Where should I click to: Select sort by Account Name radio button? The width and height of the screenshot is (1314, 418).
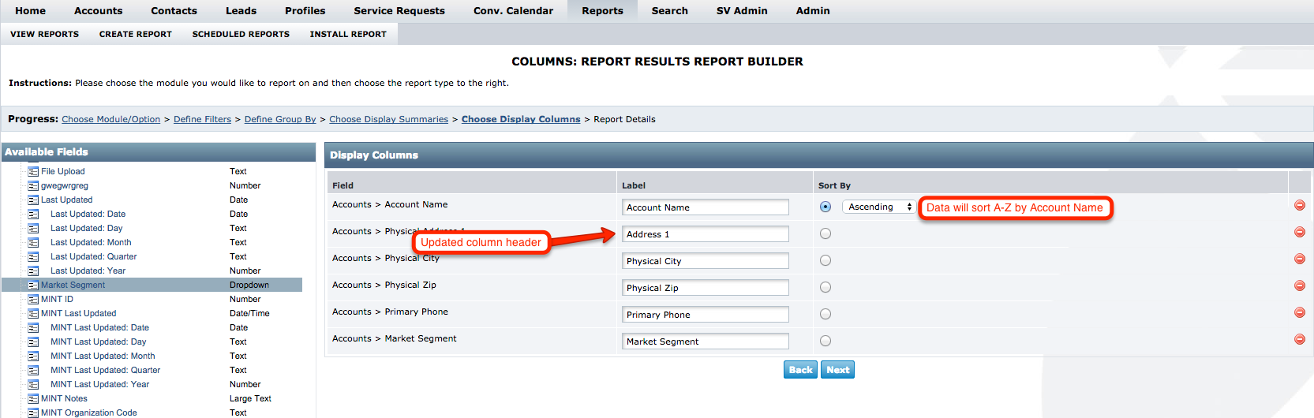coord(825,207)
